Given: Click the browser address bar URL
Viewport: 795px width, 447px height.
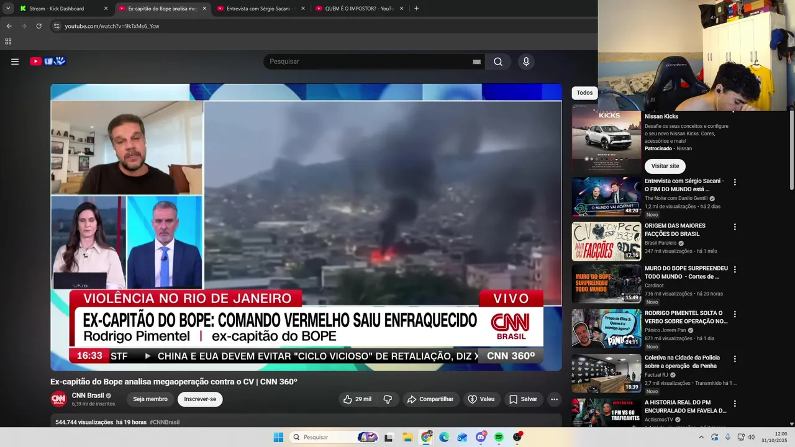Looking at the screenshot, I should coord(112,26).
